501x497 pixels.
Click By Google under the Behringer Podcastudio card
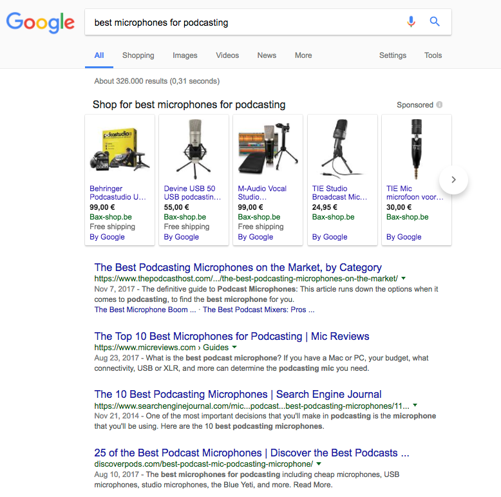(107, 237)
